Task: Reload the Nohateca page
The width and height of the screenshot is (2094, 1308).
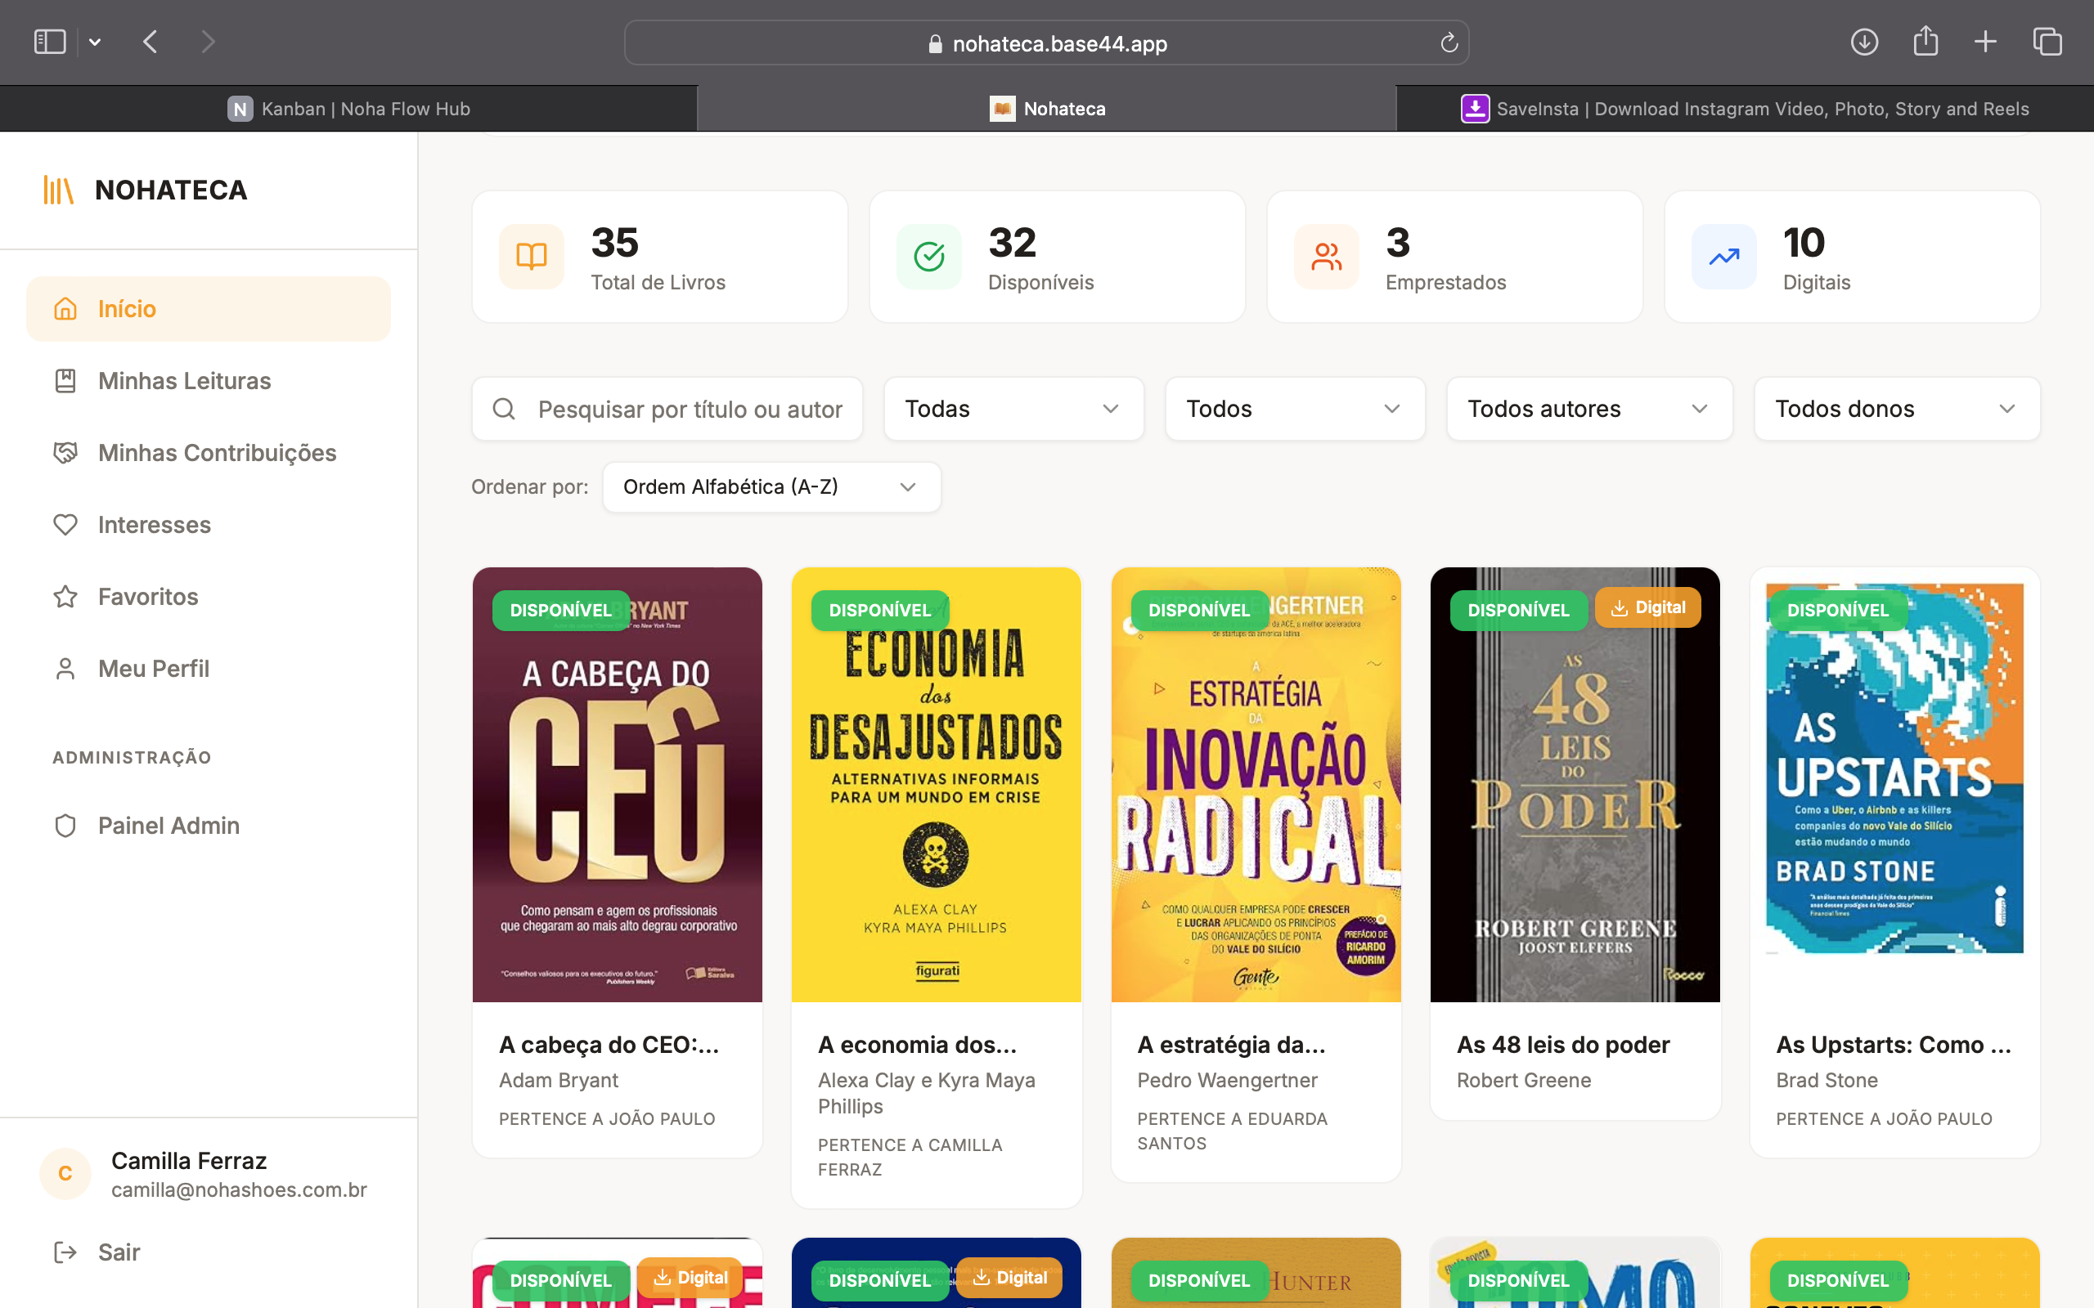Action: click(1449, 43)
